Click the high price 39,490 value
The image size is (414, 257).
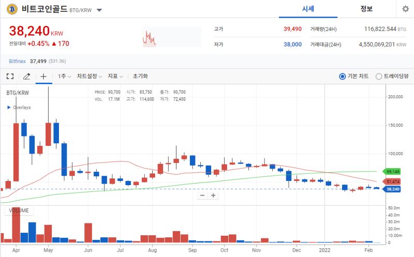(292, 29)
